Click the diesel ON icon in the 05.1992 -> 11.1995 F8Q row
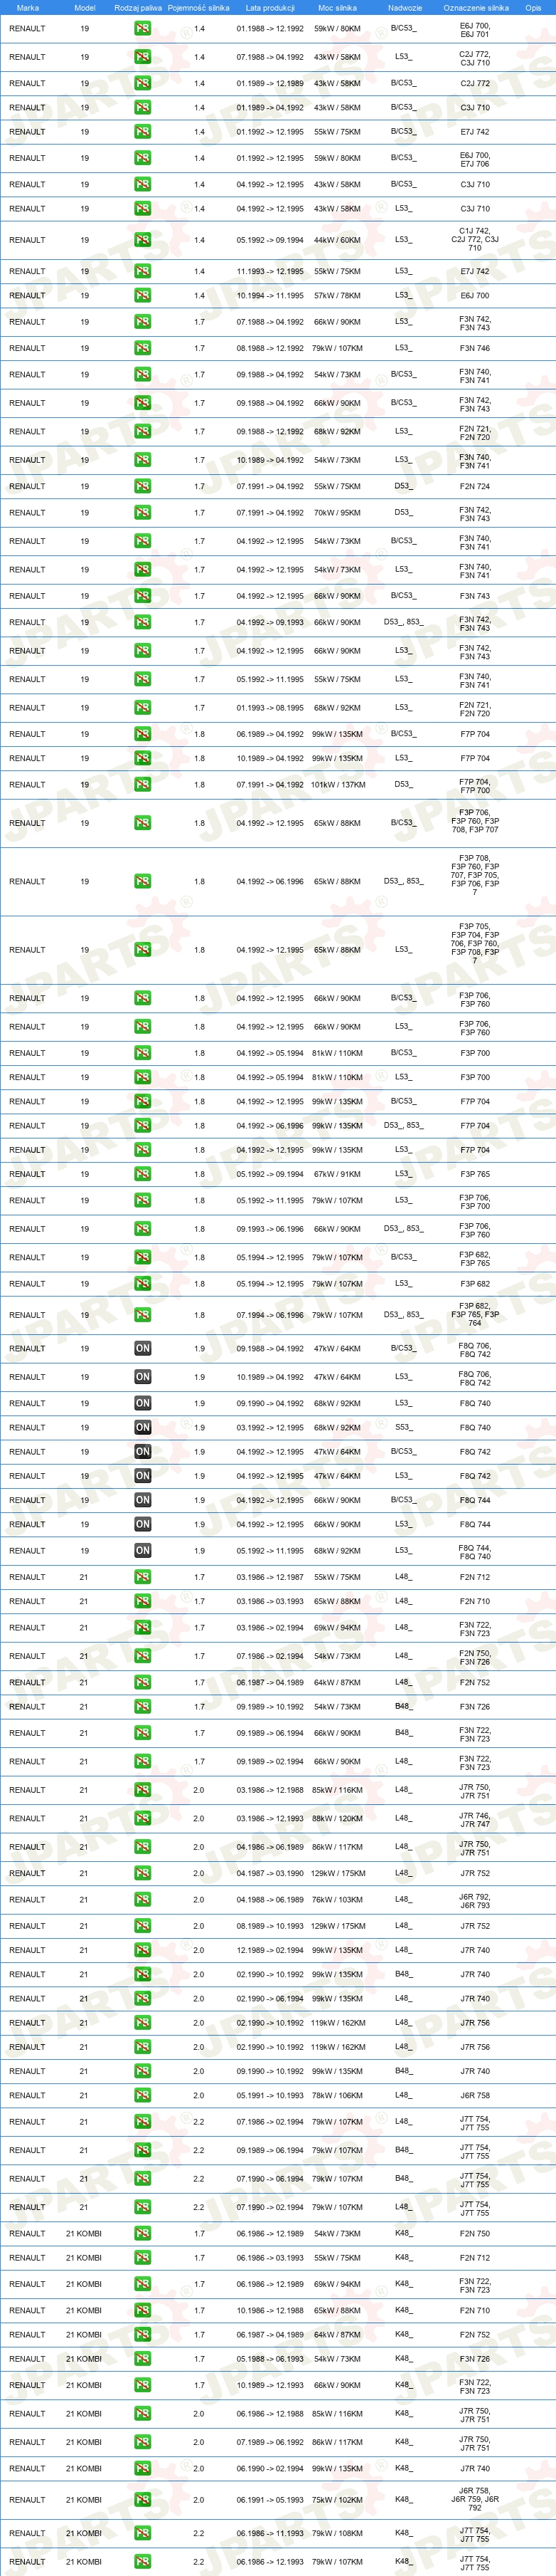This screenshot has height=2576, width=556. click(x=143, y=1550)
